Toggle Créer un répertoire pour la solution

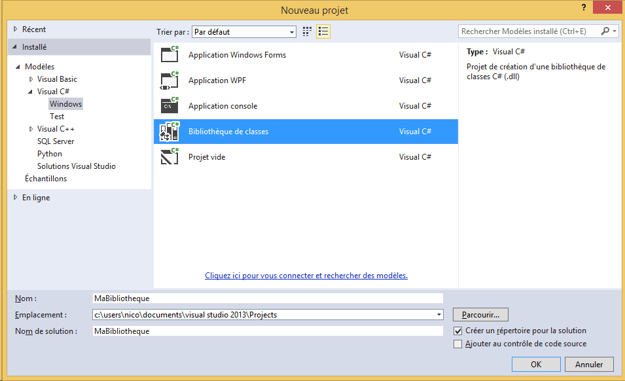click(458, 331)
